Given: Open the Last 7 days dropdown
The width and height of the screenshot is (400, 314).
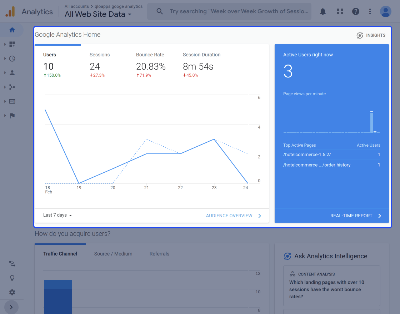Looking at the screenshot, I should tap(57, 215).
